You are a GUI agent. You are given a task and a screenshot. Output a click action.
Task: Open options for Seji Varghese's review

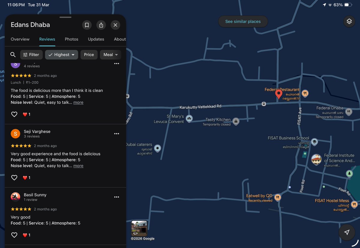pyautogui.click(x=117, y=134)
